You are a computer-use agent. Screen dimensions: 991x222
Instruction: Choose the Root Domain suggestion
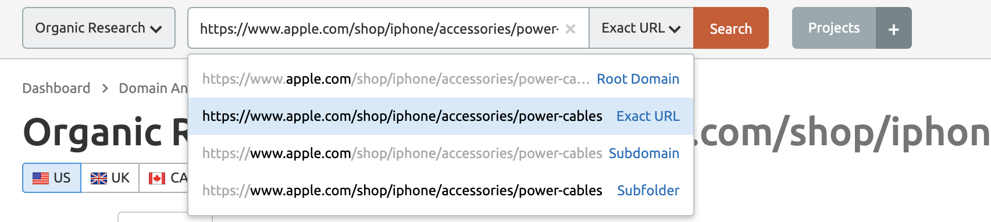click(441, 79)
